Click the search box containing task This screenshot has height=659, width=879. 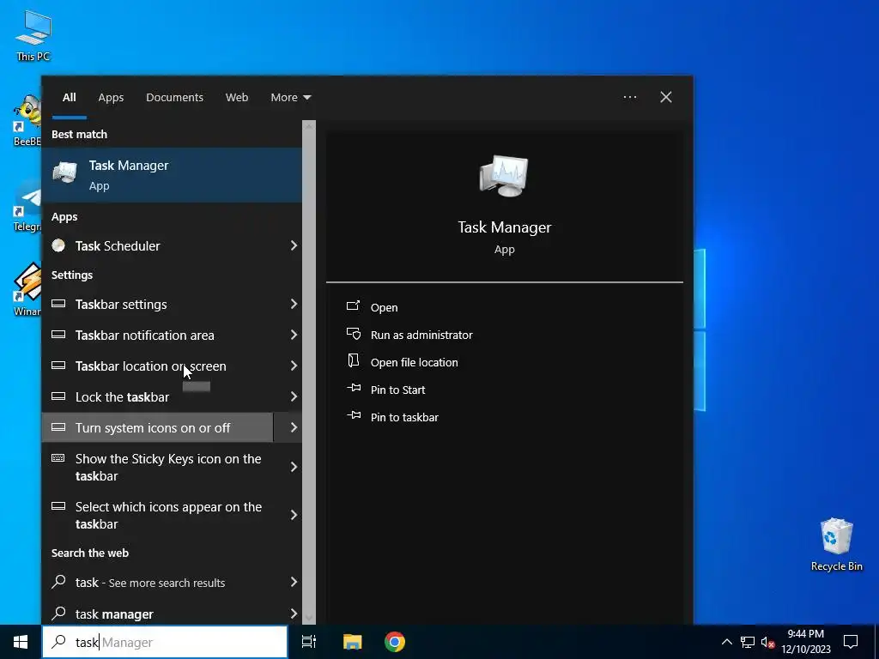pos(165,642)
